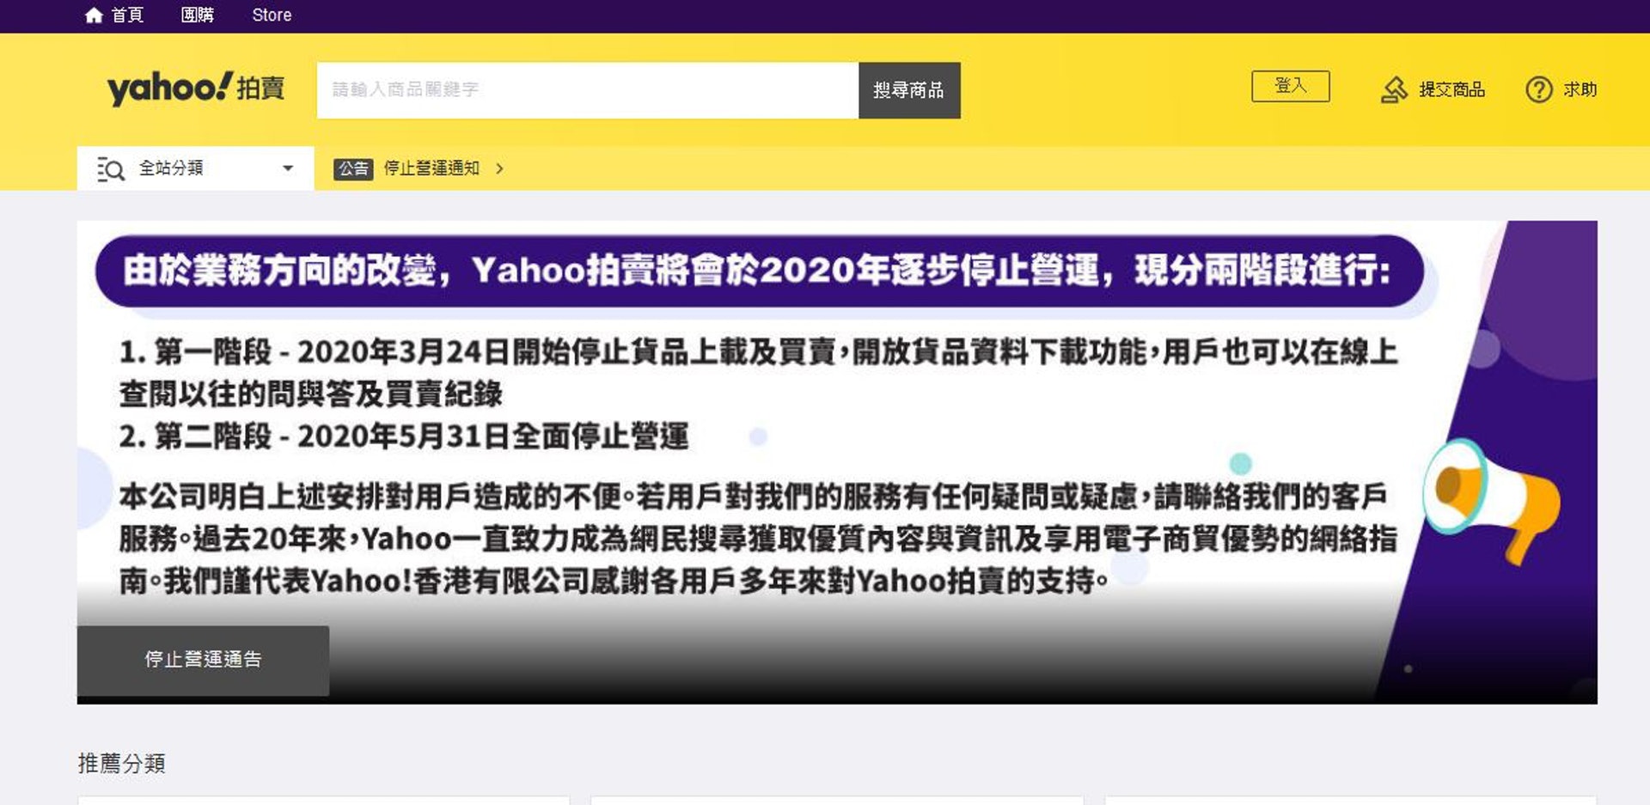The image size is (1650, 805).
Task: Click the first card under 推薦分類
Action: (x=327, y=801)
